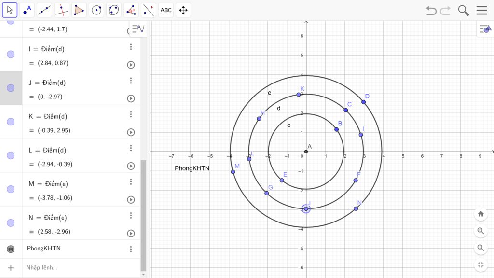Image resolution: width=494 pixels, height=278 pixels.
Task: Select Move Graphics View tool
Action: point(183,10)
